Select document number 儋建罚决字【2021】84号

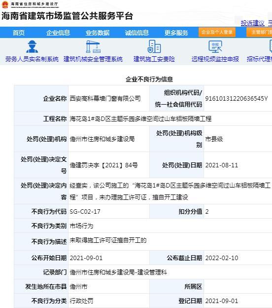pos(104,165)
